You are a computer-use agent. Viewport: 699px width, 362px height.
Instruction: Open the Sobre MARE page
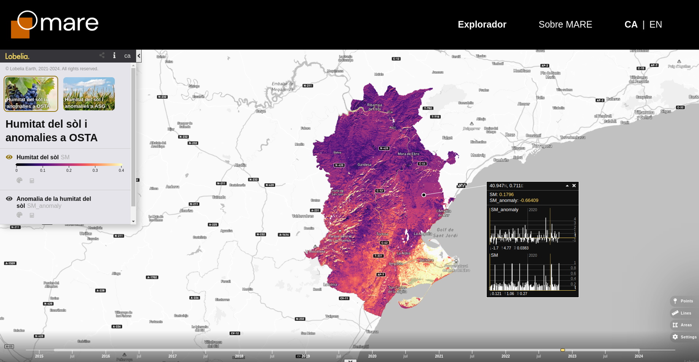565,24
